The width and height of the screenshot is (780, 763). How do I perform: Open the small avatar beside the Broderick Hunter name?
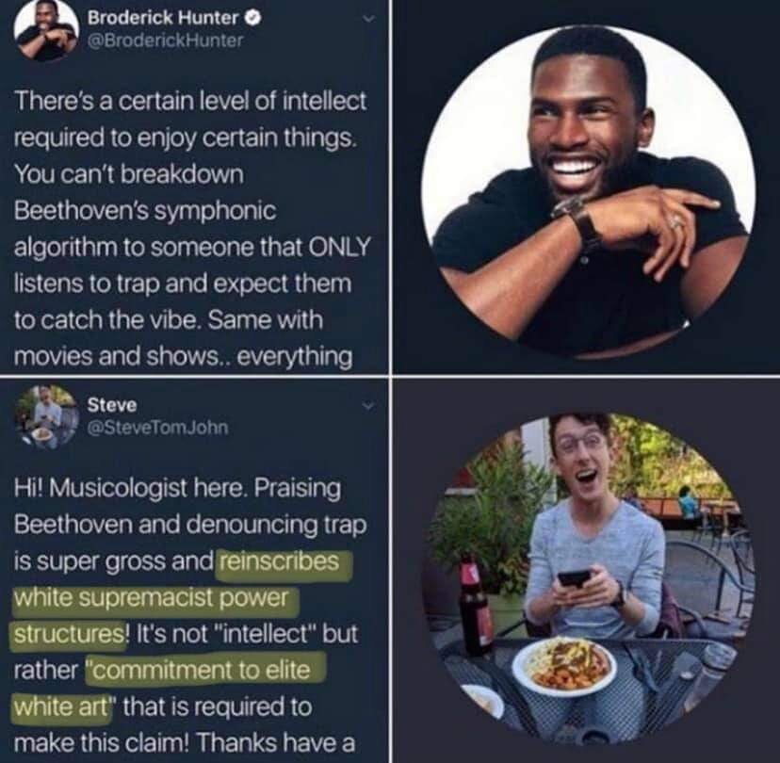tap(46, 30)
